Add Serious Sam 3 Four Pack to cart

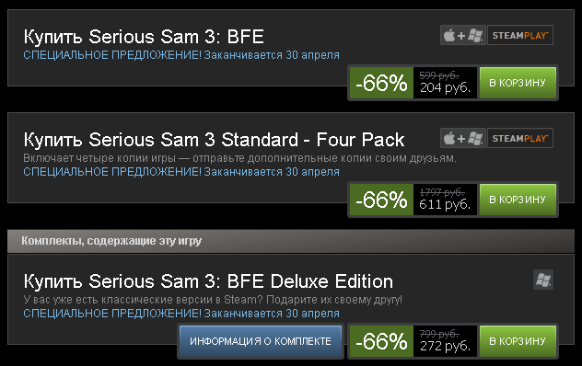518,200
